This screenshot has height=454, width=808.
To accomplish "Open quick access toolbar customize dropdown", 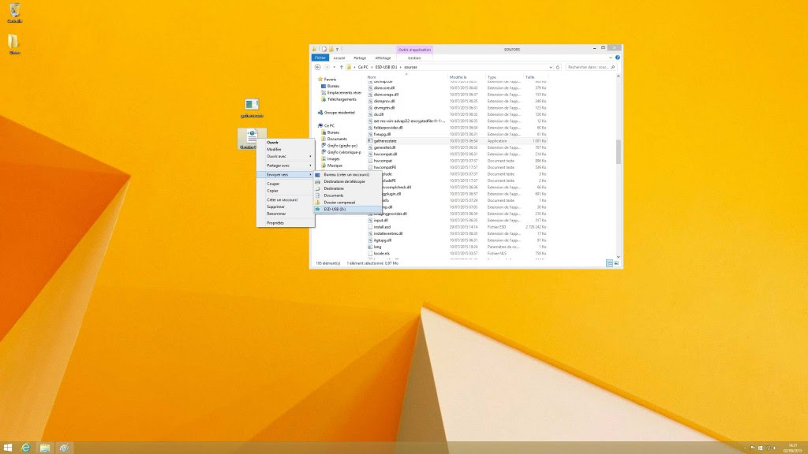I will coord(338,50).
